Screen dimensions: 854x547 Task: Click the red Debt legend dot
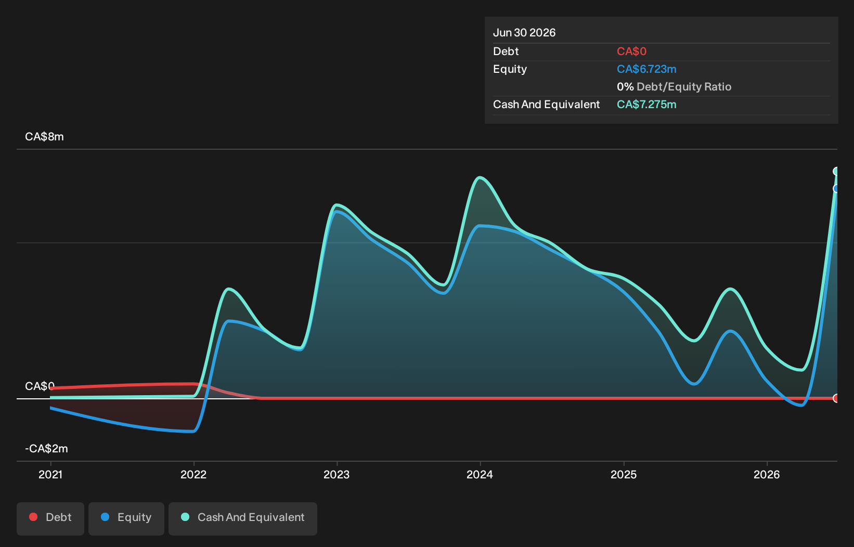33,517
